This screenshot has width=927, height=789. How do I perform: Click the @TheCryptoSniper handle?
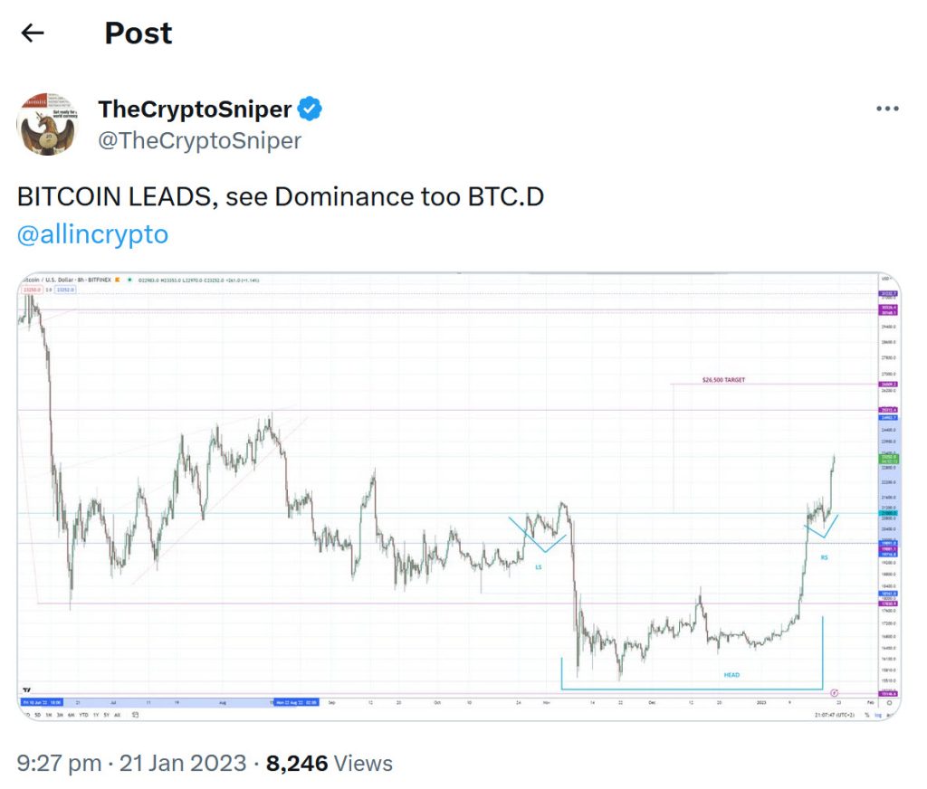[x=199, y=140]
